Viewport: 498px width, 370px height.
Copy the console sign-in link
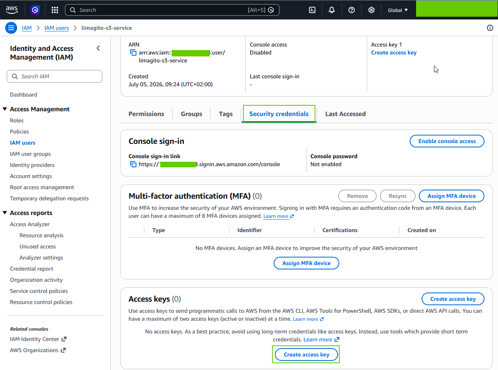point(133,164)
